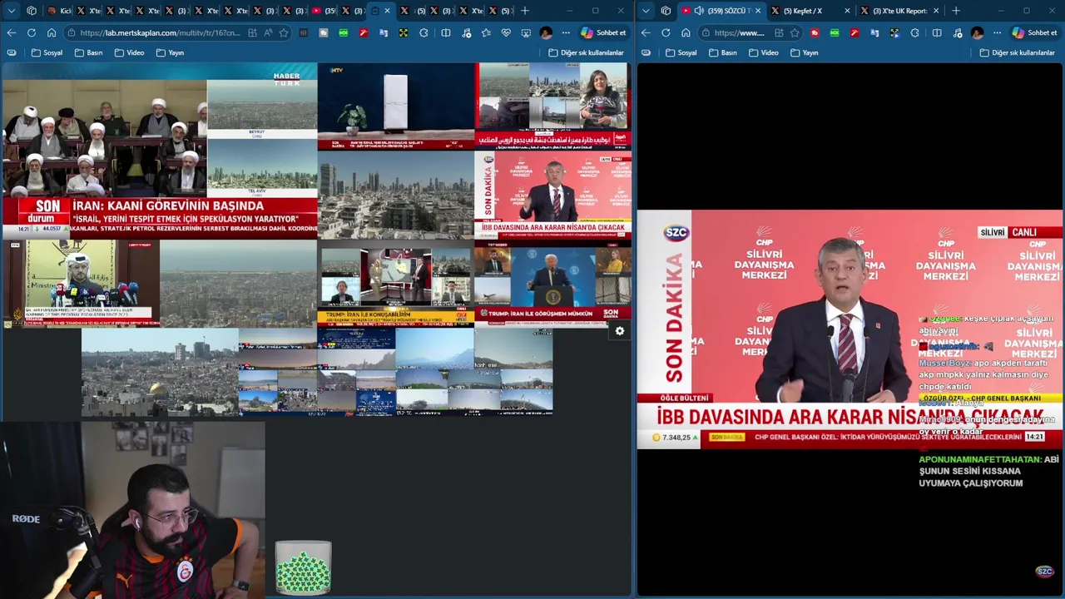The image size is (1065, 599).
Task: Go back in the right browser window
Action: tap(646, 32)
